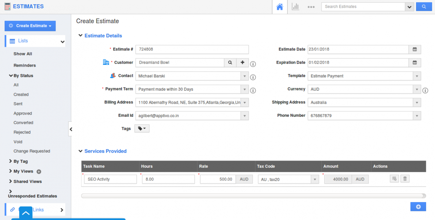This screenshot has height=220, width=435.
Task: Collapse the Services Provided section
Action: pos(81,151)
